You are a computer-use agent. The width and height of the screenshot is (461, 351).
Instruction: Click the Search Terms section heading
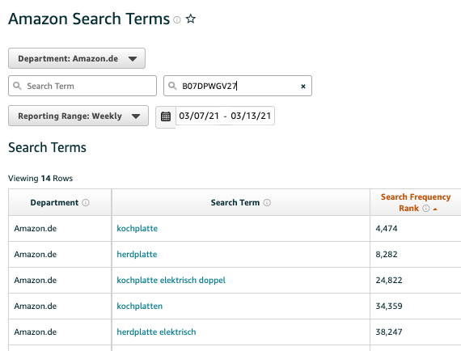tap(47, 147)
